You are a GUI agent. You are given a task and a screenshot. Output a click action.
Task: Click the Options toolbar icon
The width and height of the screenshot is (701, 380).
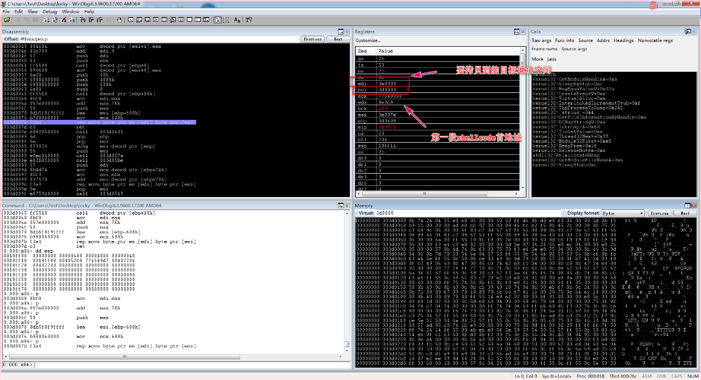click(248, 20)
